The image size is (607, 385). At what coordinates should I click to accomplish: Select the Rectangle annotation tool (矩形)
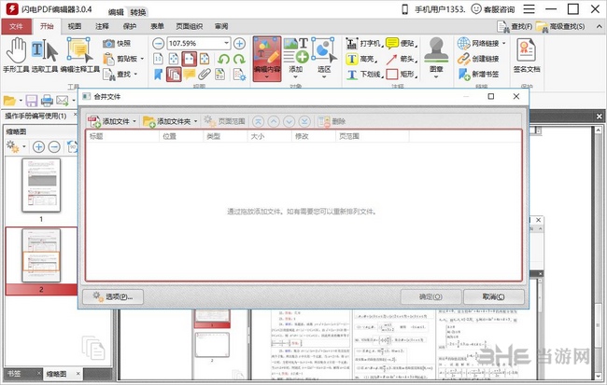402,75
